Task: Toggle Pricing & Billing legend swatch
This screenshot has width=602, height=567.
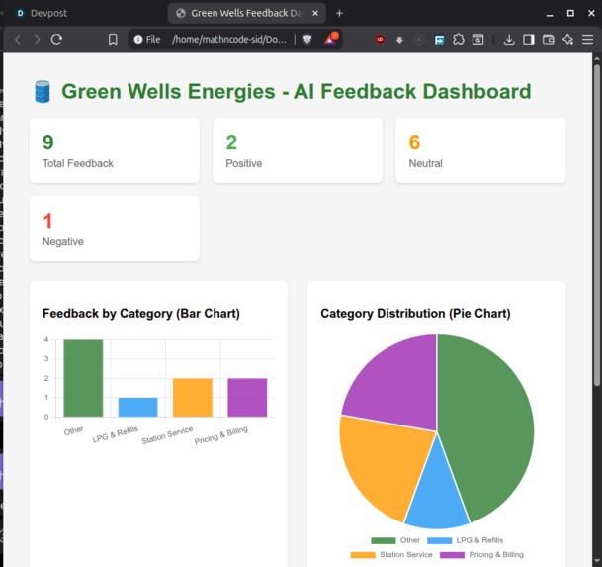Action: (x=452, y=555)
